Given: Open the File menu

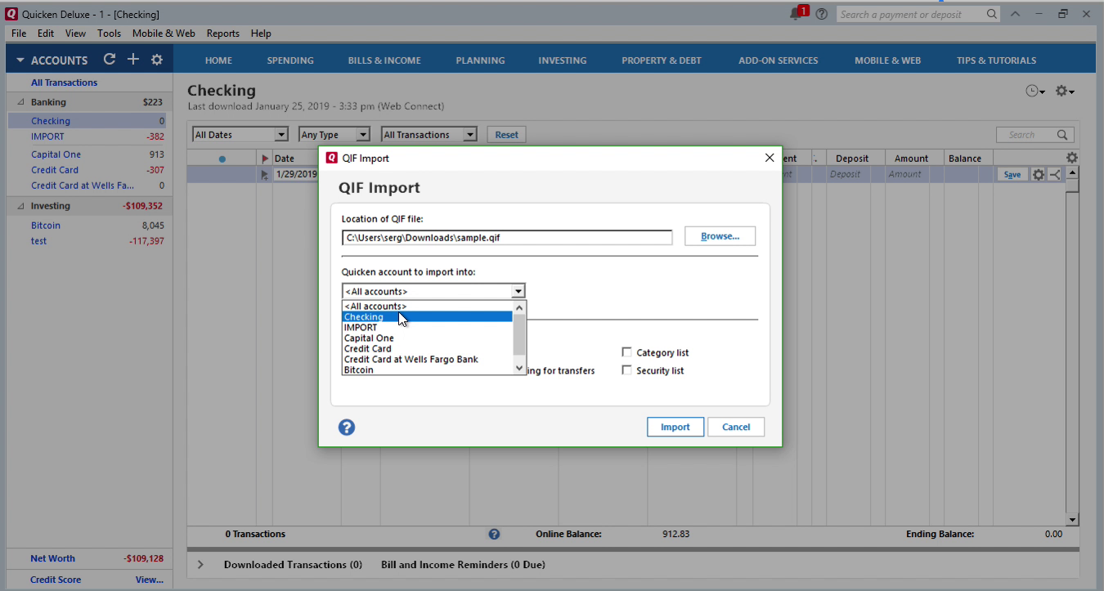Looking at the screenshot, I should click(19, 34).
